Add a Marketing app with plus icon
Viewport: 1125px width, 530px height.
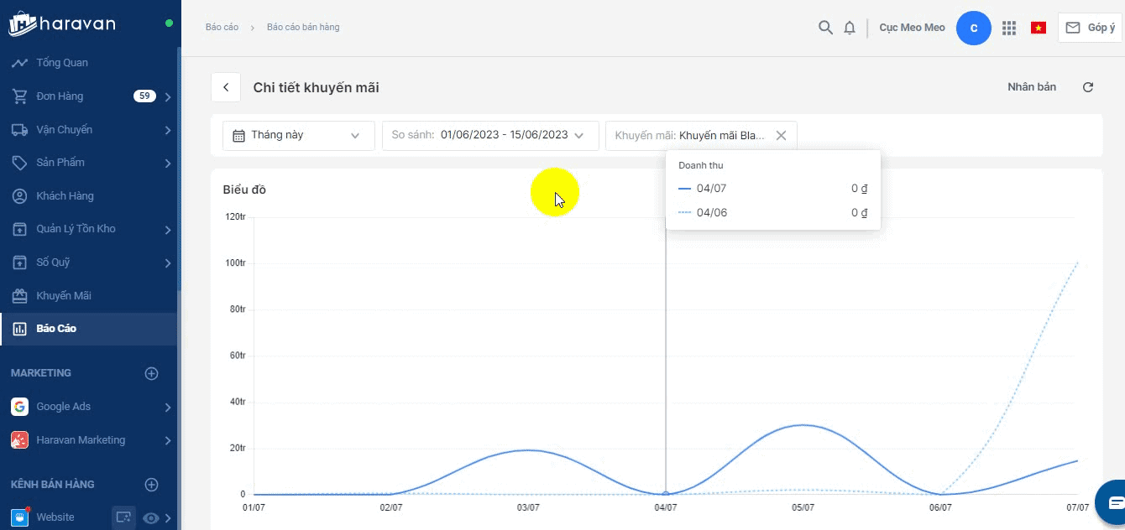coord(152,373)
